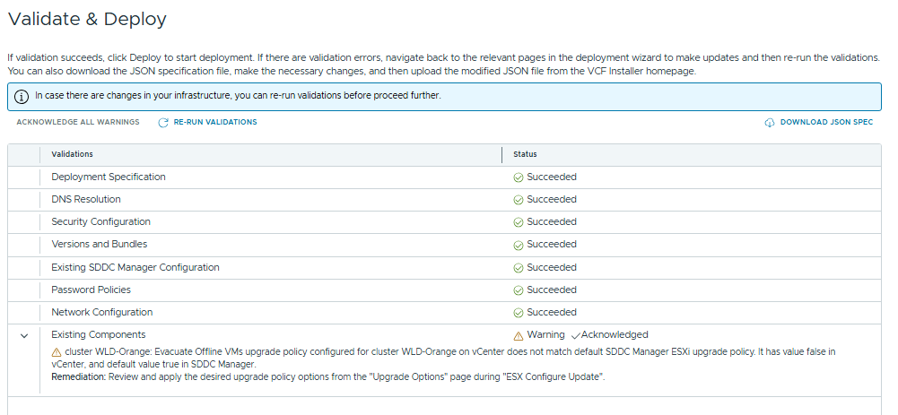
Task: Click the Acknowledge All Warnings button
Action: [78, 123]
